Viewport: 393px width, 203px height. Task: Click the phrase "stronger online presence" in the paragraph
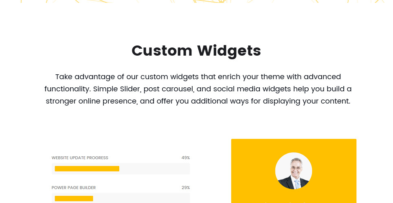pyautogui.click(x=91, y=101)
